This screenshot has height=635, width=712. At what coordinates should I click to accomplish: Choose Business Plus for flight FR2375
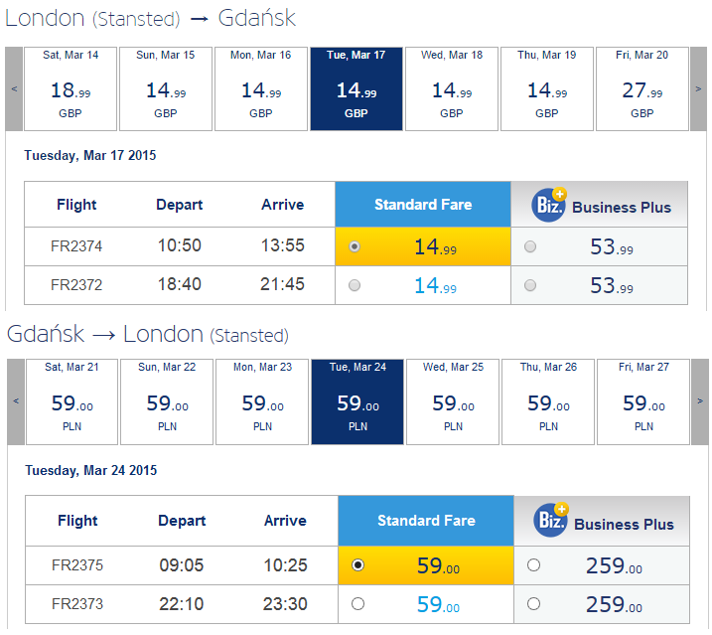pos(533,565)
